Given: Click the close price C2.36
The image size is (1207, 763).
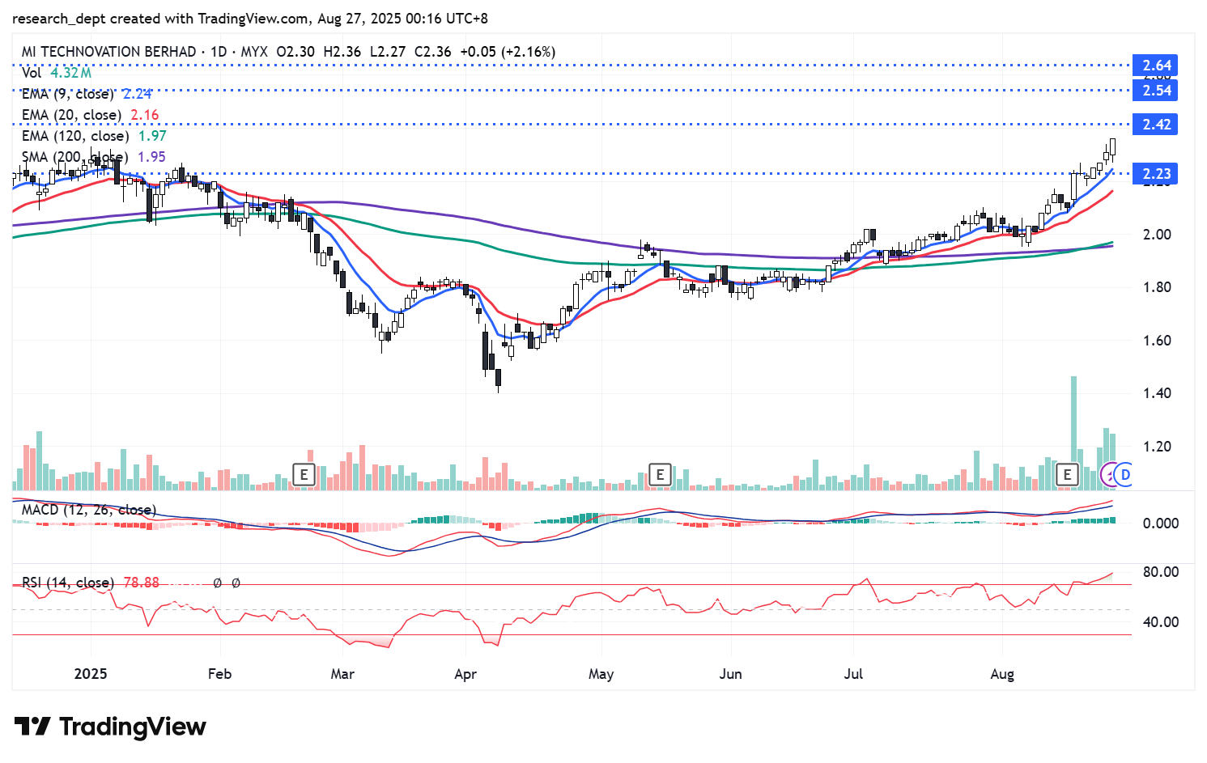Looking at the screenshot, I should click(433, 52).
